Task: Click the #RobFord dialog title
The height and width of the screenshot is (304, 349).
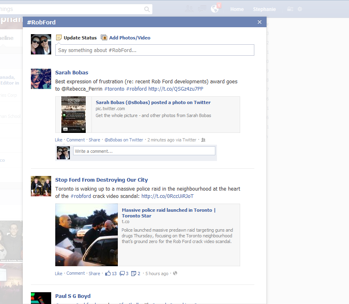Action: pos(41,22)
